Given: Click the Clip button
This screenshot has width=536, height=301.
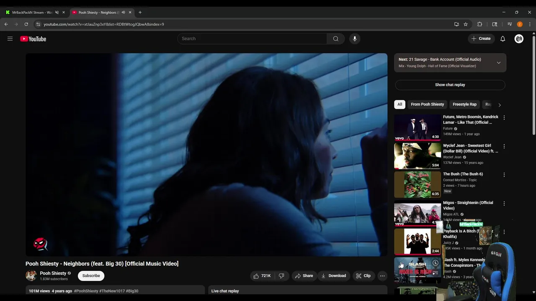Looking at the screenshot, I should (363, 276).
